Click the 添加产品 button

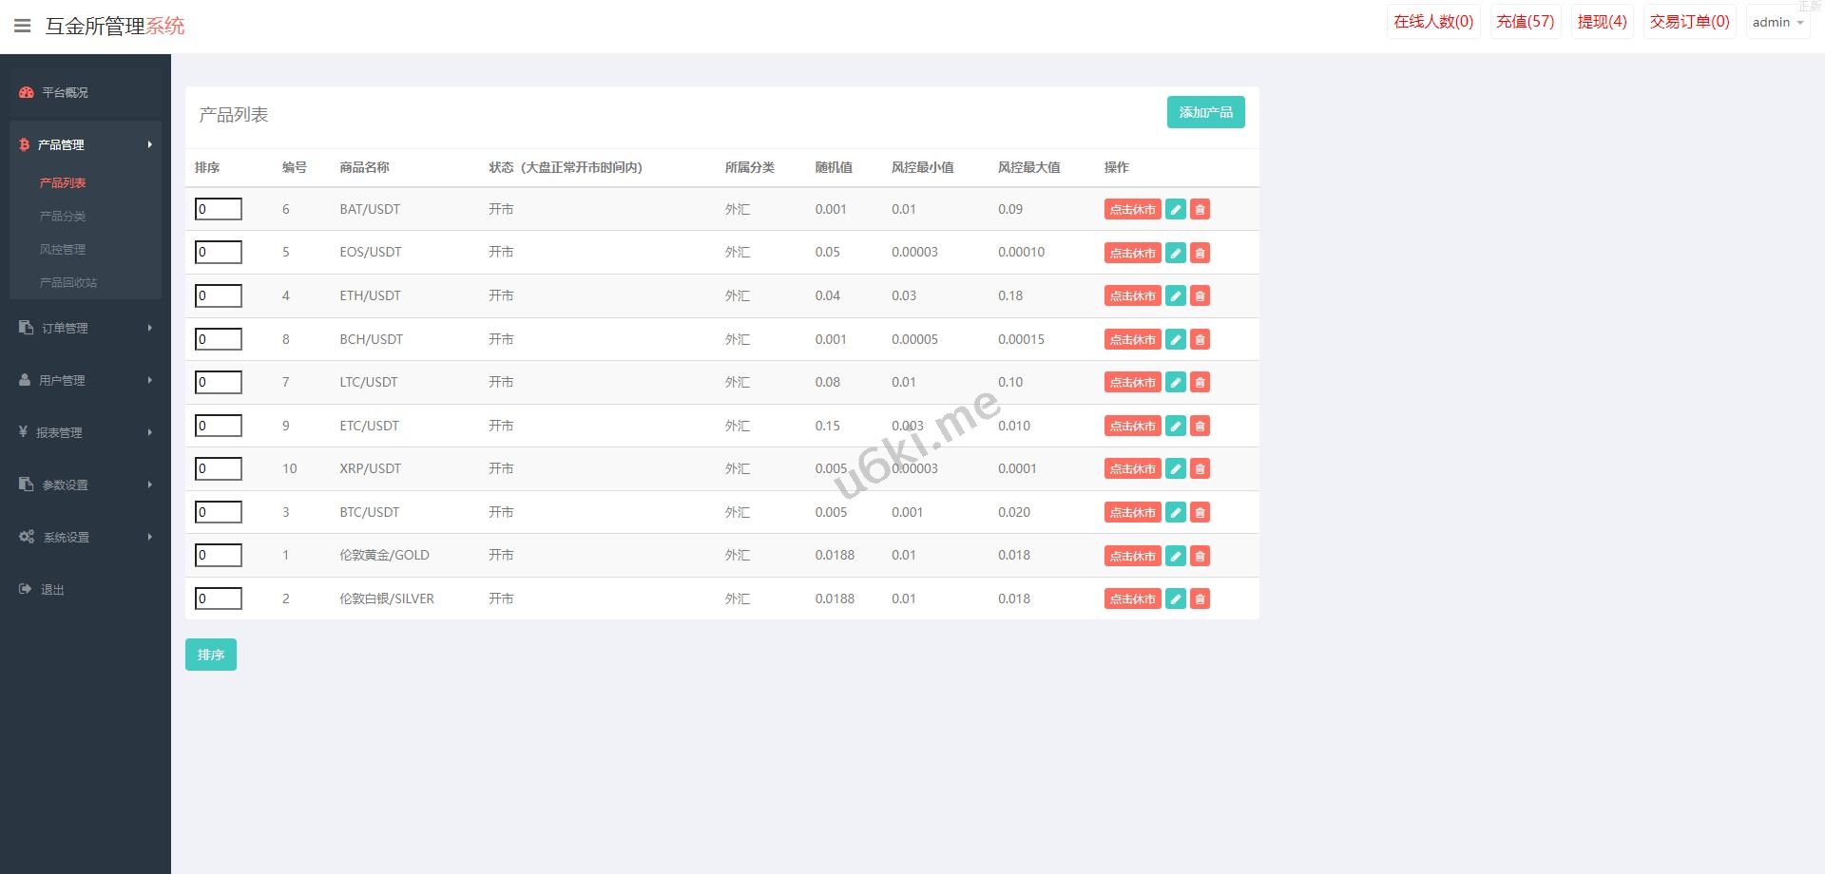1205,112
